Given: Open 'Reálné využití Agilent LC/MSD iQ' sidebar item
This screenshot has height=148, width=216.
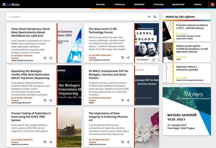Looking at the screenshot, I should pos(192,49).
